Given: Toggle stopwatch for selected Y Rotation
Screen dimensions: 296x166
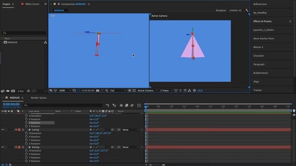Looking at the screenshot, I should [x=26, y=123].
